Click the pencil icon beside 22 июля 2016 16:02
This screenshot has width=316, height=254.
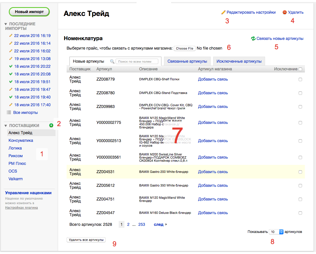[11, 51]
